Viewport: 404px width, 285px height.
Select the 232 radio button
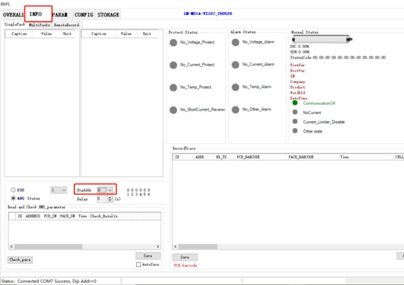point(13,190)
